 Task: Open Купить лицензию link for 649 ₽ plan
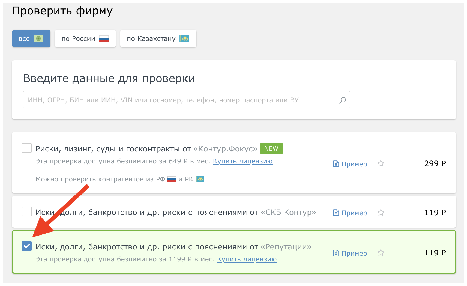[x=243, y=161]
